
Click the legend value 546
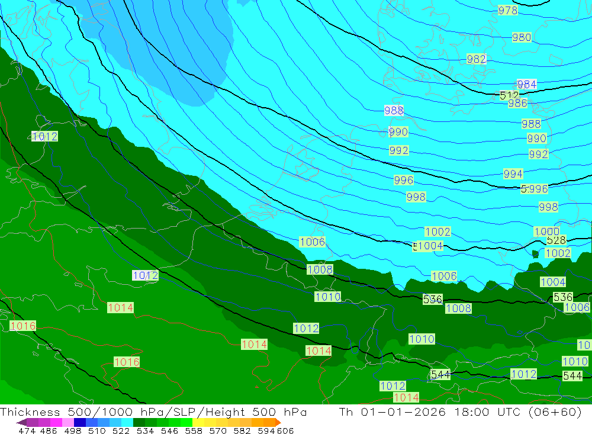coord(169,430)
